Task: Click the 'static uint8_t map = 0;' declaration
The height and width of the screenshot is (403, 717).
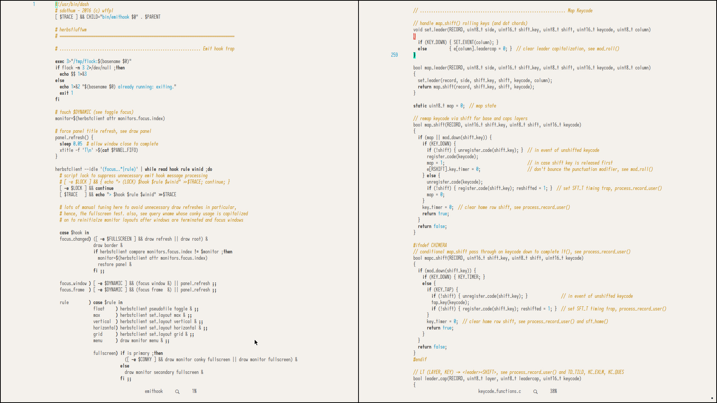Action: 439,106
